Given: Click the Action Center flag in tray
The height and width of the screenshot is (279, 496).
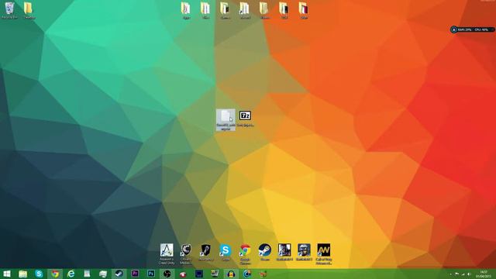Looking at the screenshot, I should point(457,274).
